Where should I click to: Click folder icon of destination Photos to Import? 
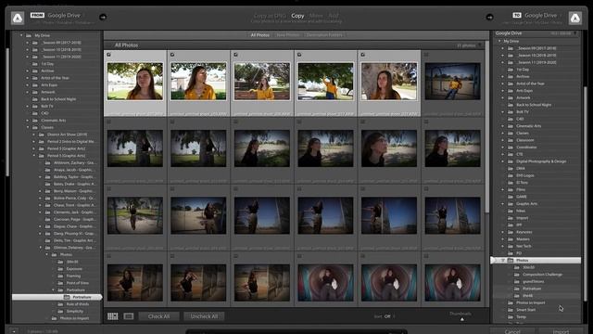(511, 302)
